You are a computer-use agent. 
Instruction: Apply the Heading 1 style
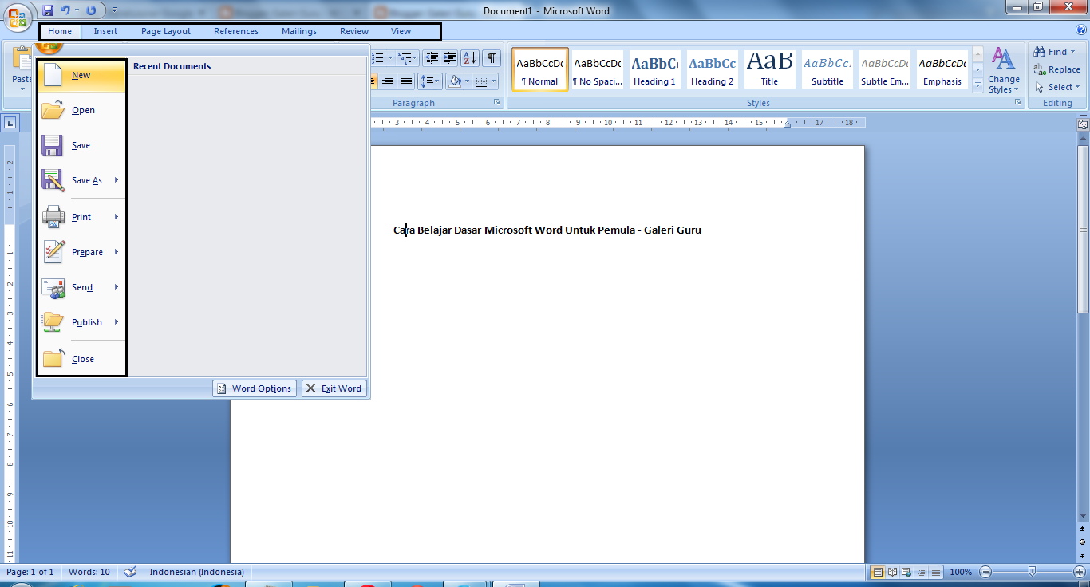654,69
